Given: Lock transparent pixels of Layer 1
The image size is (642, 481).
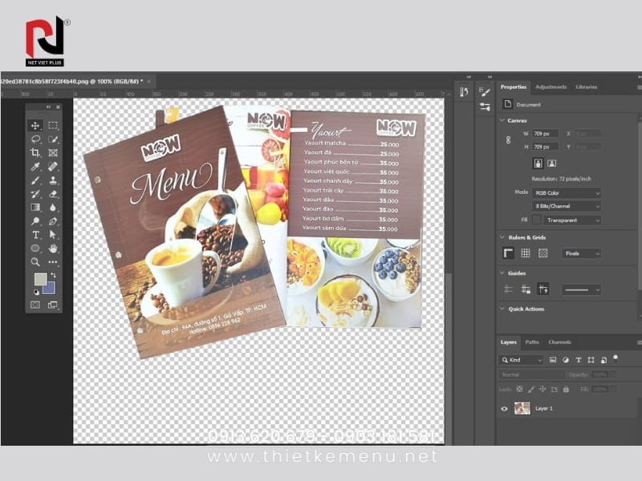Looking at the screenshot, I should point(518,388).
